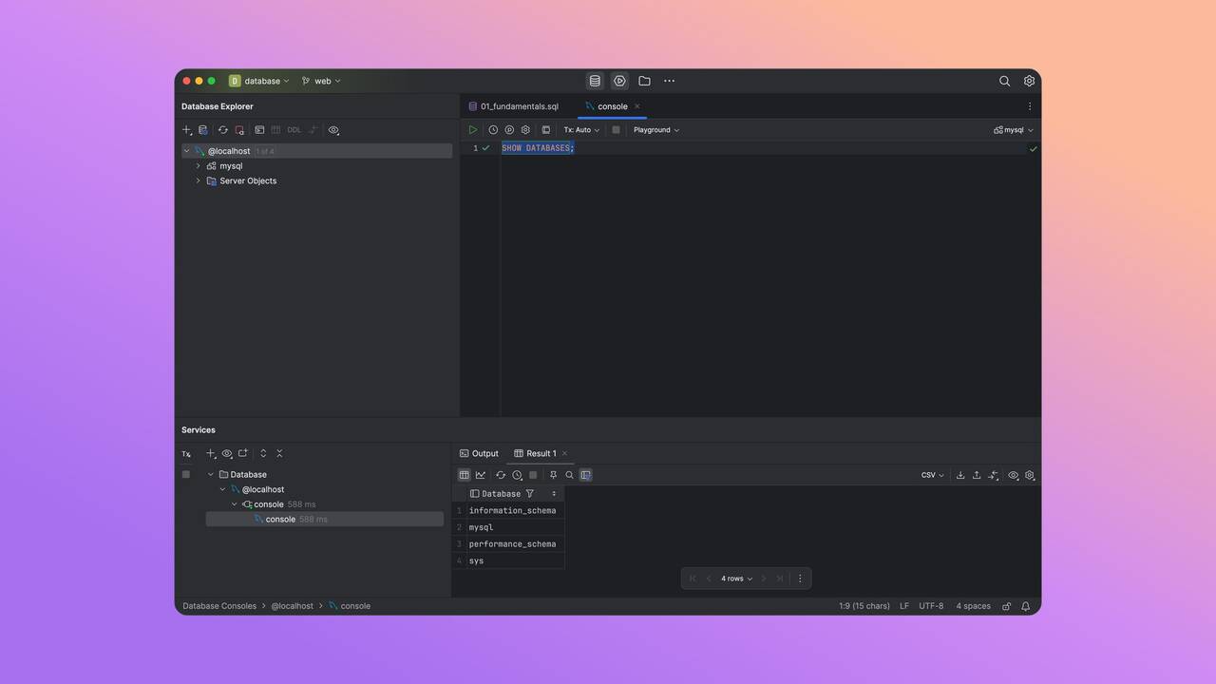Open the mysql schema switcher dropdown
This screenshot has height=684, width=1216.
click(1014, 130)
